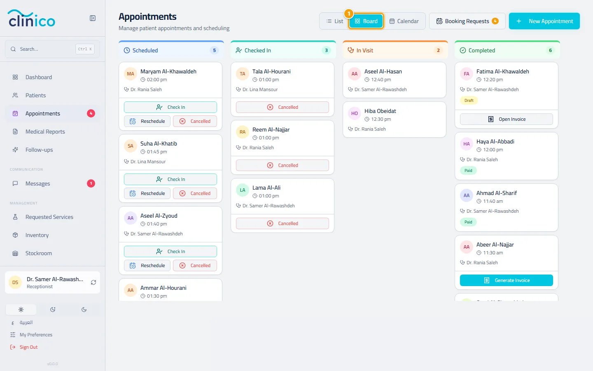The height and width of the screenshot is (371, 593).
Task: Cancel Maryam Al-Khawaldeh's appointment
Action: point(195,121)
